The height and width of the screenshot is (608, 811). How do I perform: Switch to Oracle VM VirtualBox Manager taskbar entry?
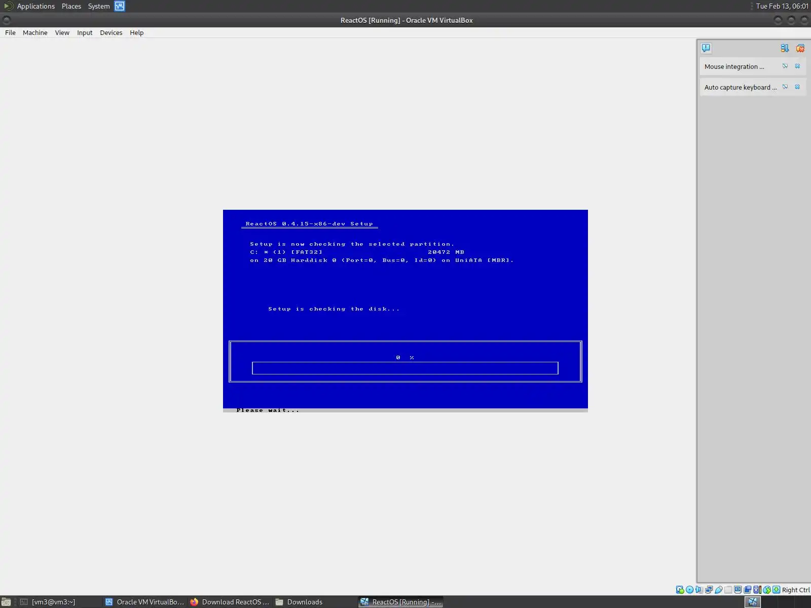pyautogui.click(x=145, y=602)
